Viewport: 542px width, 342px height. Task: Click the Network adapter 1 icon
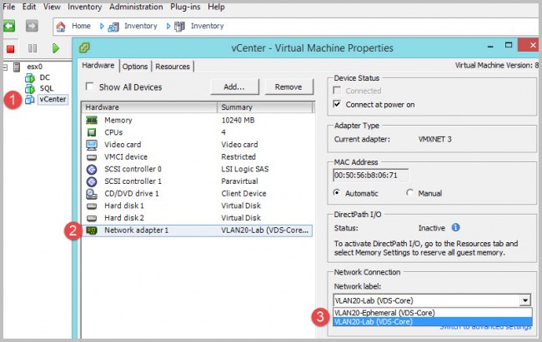point(92,230)
